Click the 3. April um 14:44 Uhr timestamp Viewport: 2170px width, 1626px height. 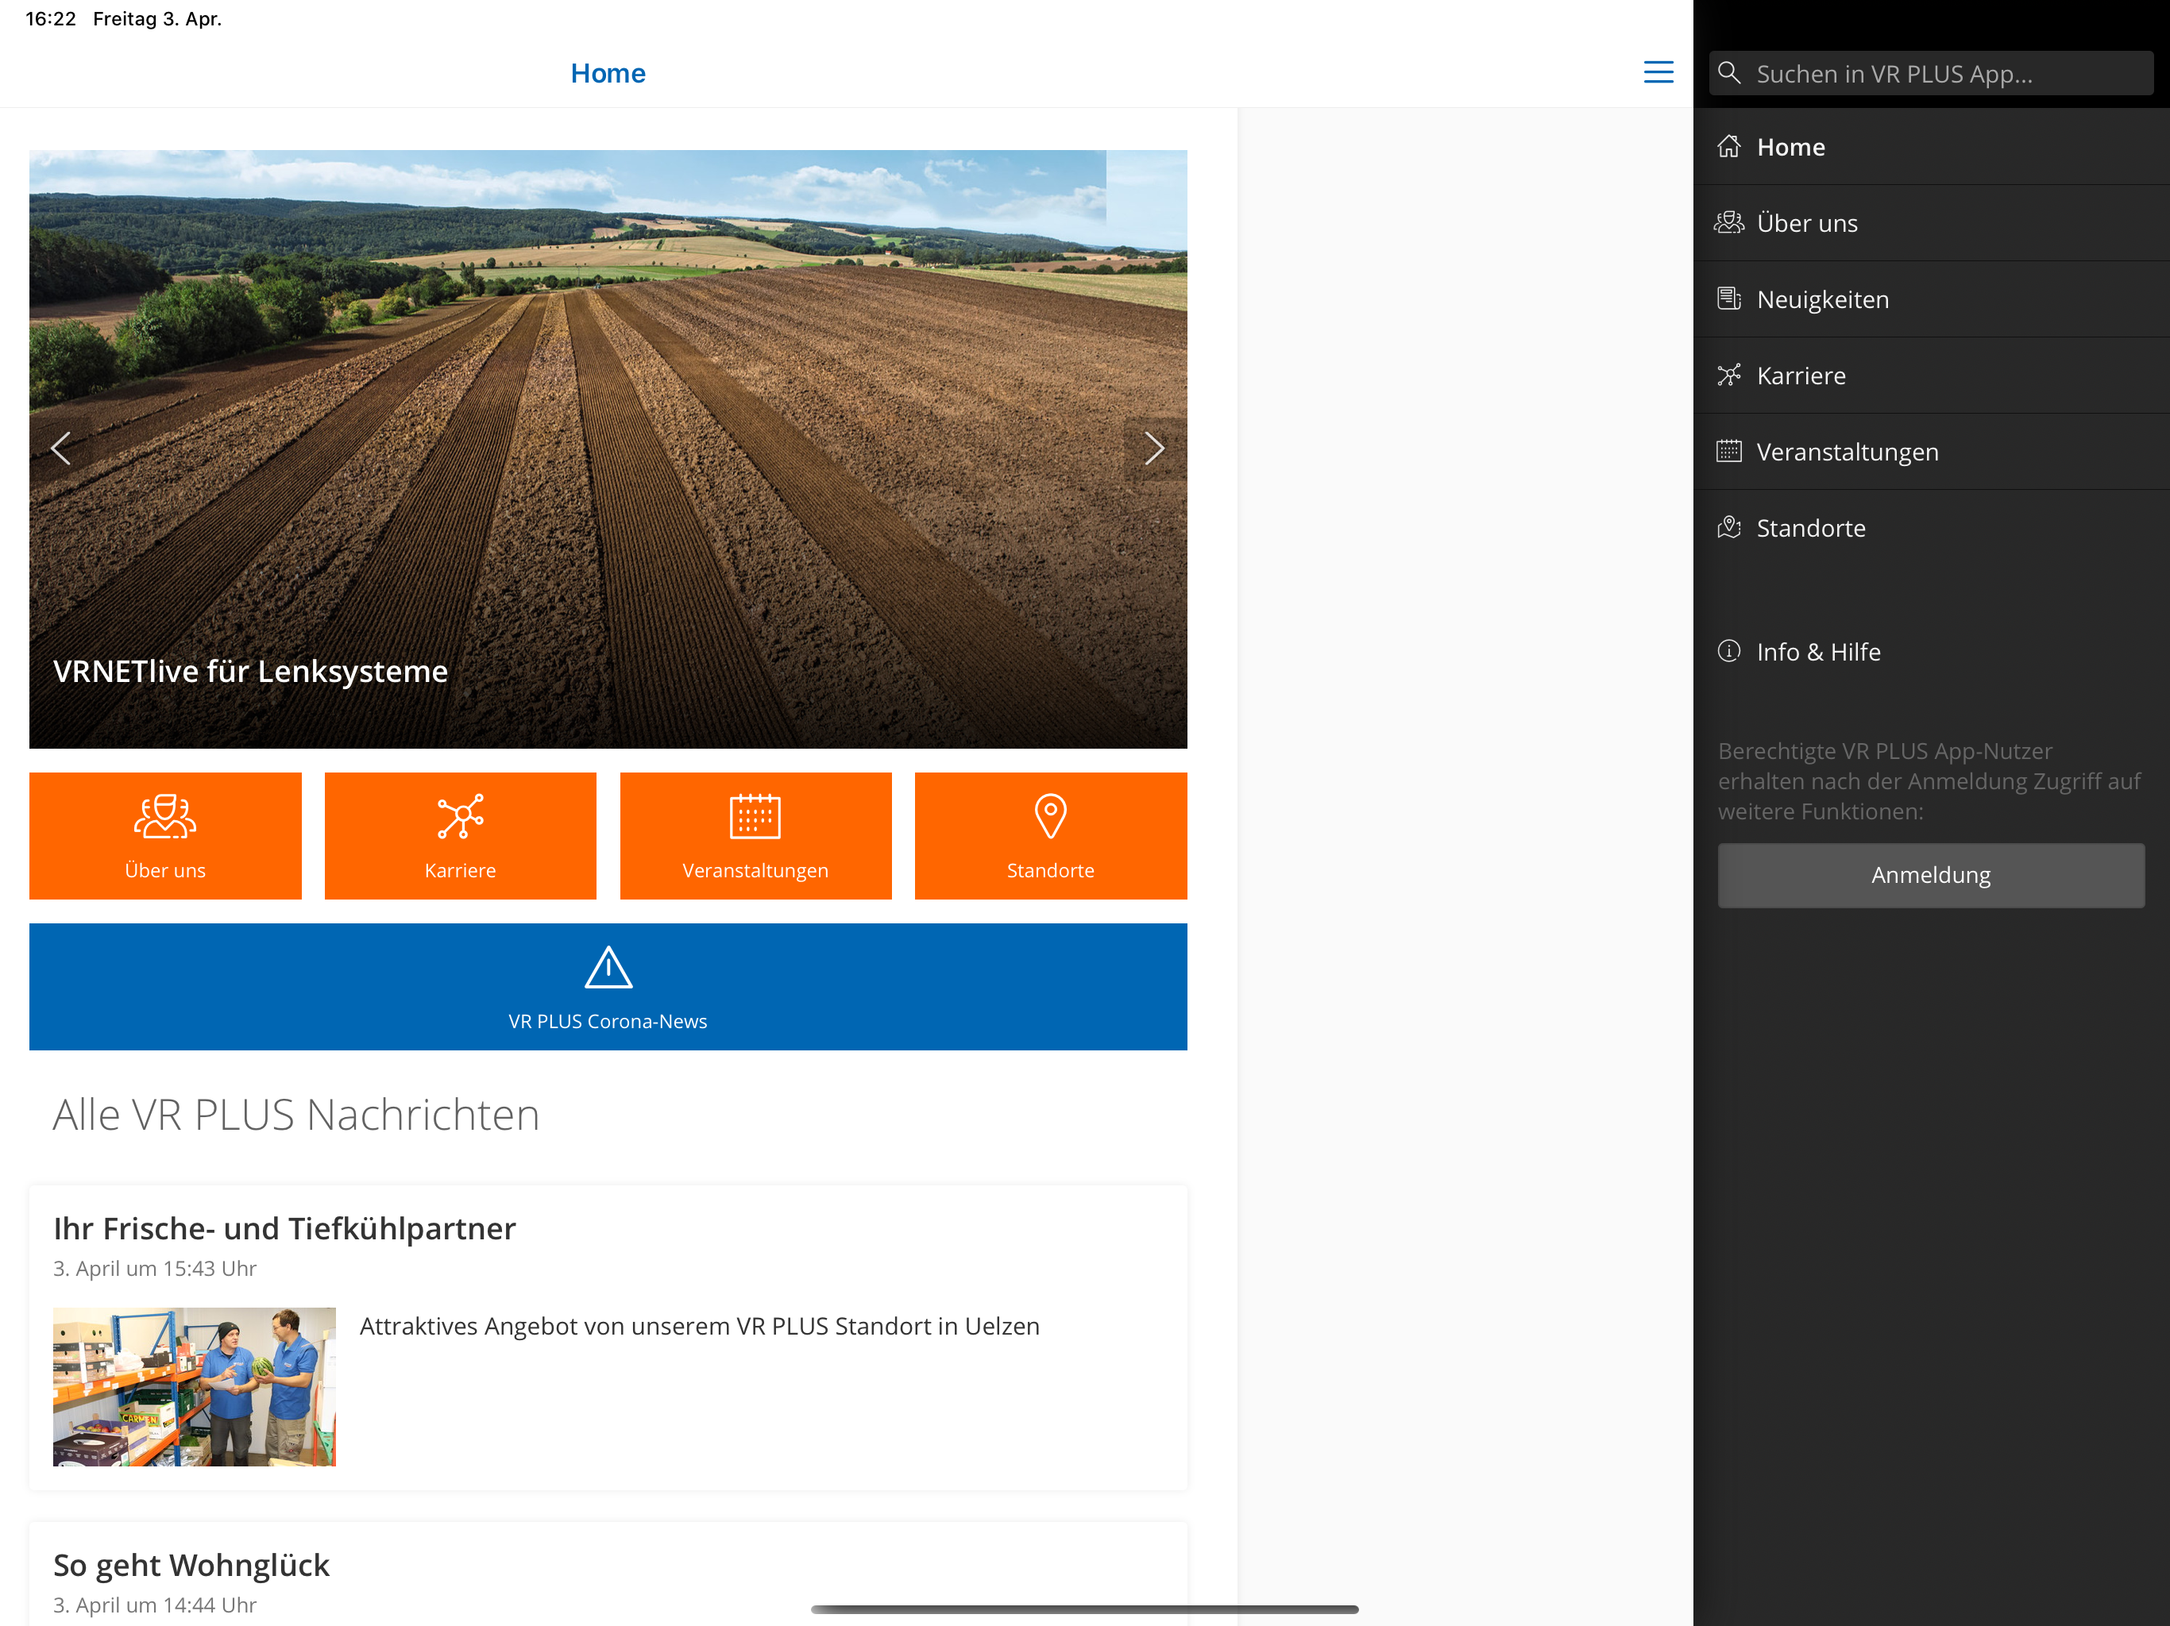click(155, 1605)
